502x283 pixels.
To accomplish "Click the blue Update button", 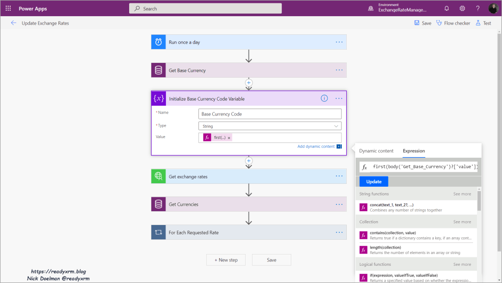I will pyautogui.click(x=374, y=182).
